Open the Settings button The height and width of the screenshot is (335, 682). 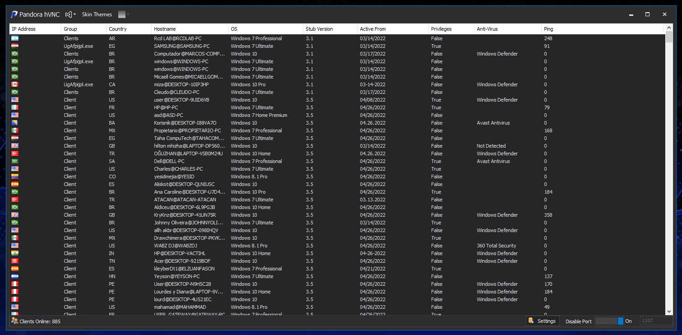tap(543, 321)
